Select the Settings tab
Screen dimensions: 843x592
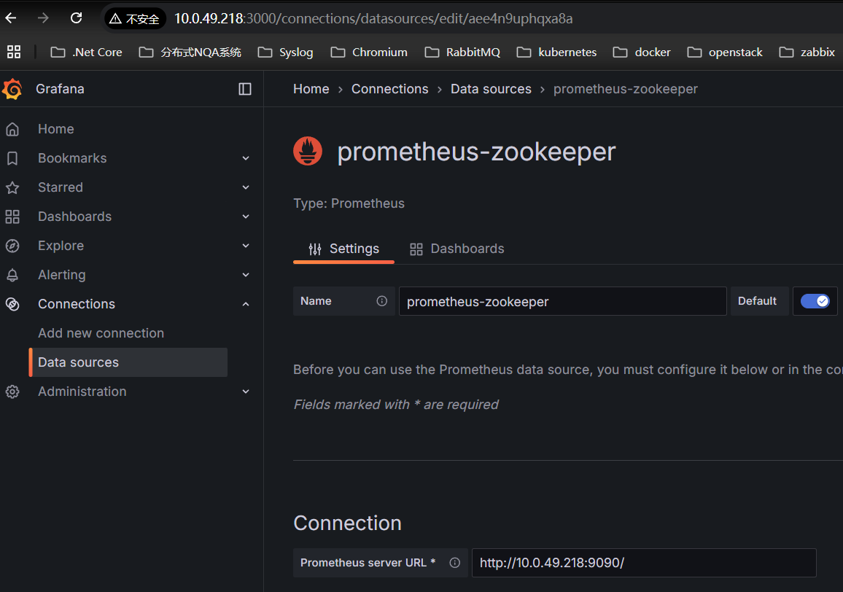click(343, 248)
